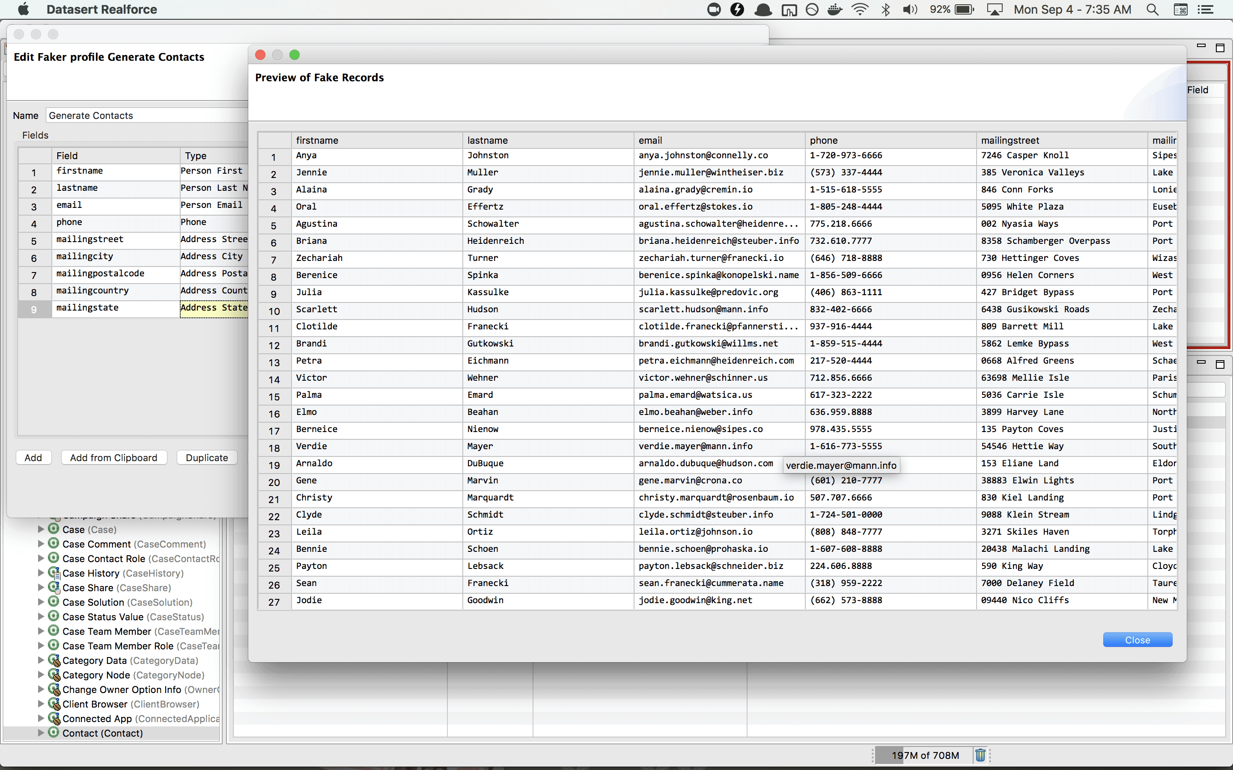Expand the Case Comment tree node
Screen dimensions: 1233x770
pyautogui.click(x=41, y=544)
